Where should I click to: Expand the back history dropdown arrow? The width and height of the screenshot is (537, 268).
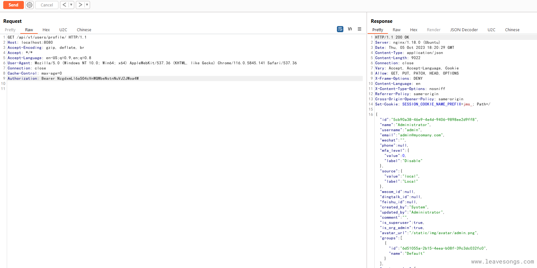pyautogui.click(x=71, y=5)
